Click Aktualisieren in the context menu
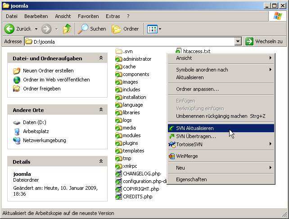The image size is (289, 219). [221, 77]
